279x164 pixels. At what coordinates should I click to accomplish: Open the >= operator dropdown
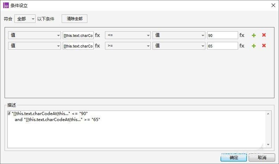pos(128,46)
